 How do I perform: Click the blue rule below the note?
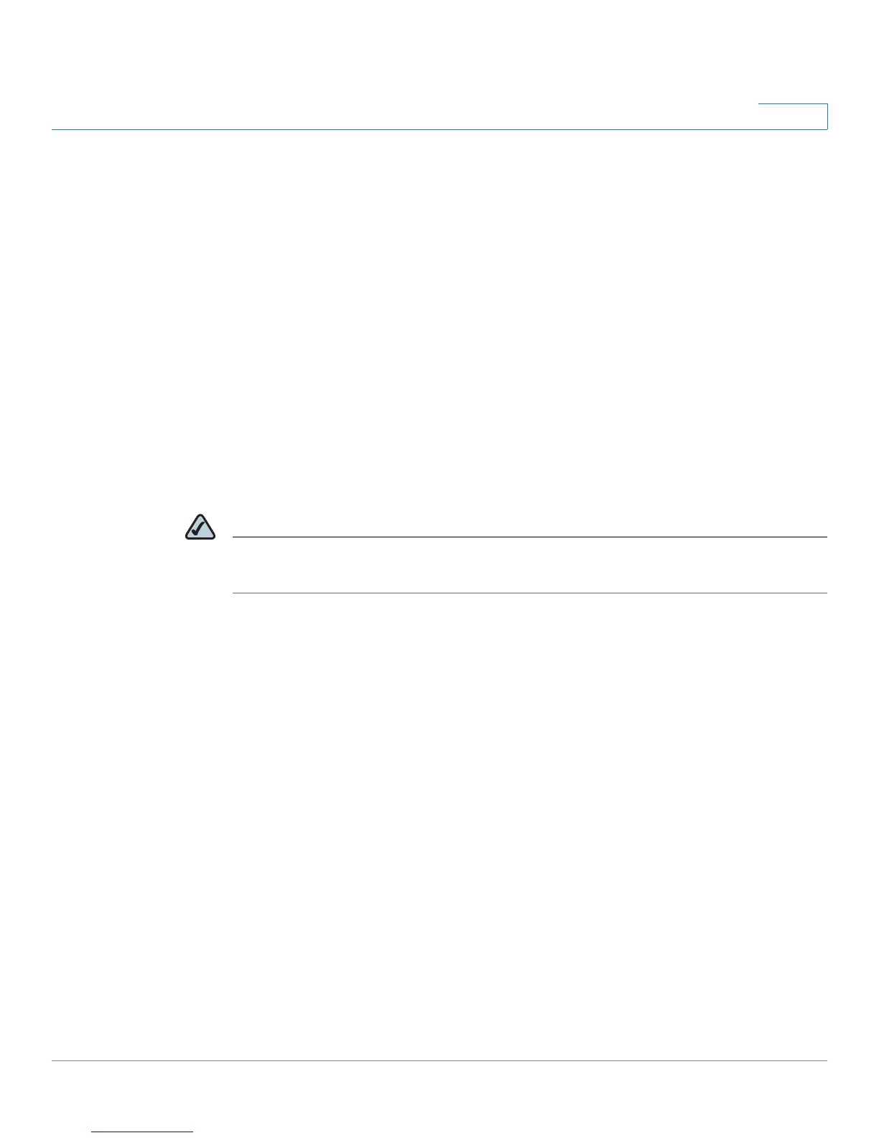(x=530, y=593)
